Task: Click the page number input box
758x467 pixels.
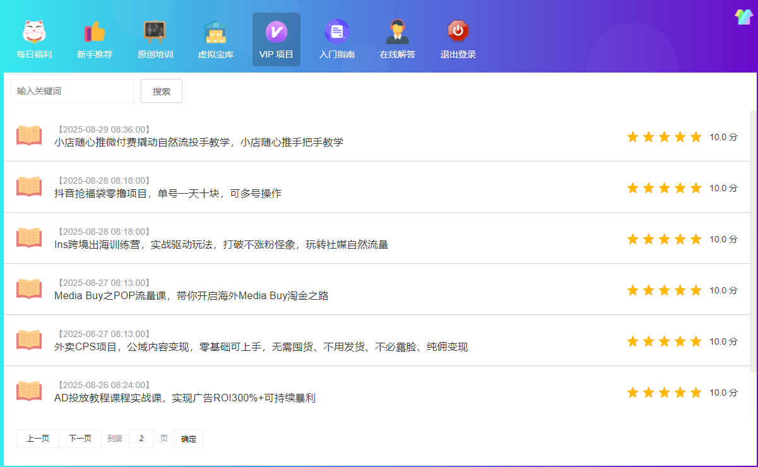Action: click(141, 439)
